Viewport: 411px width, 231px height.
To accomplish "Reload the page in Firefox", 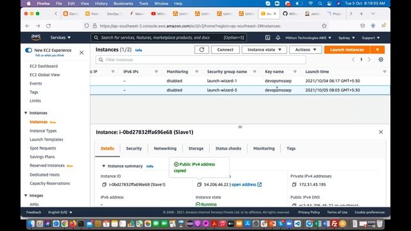I will pyautogui.click(x=48, y=26).
